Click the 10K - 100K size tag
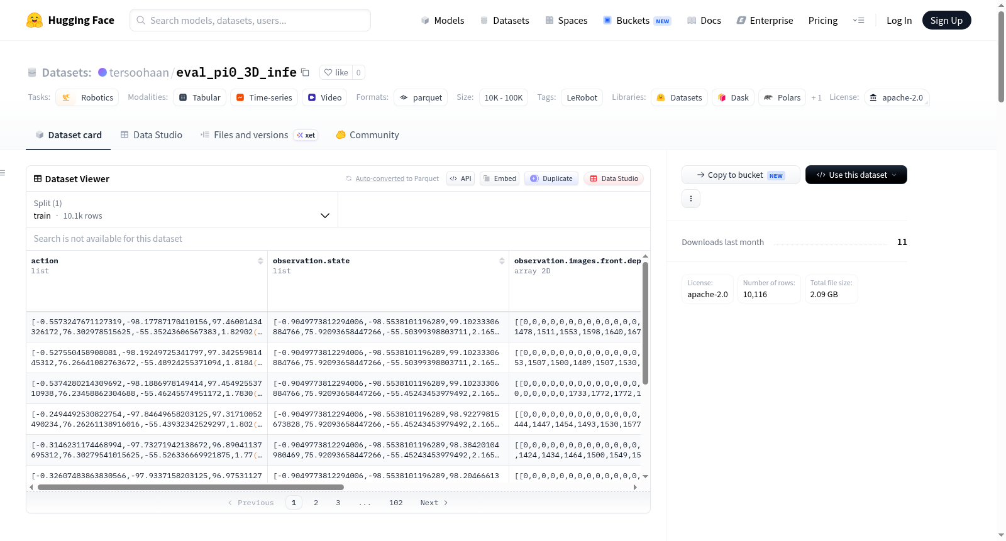This screenshot has height=541, width=1006. coord(503,97)
